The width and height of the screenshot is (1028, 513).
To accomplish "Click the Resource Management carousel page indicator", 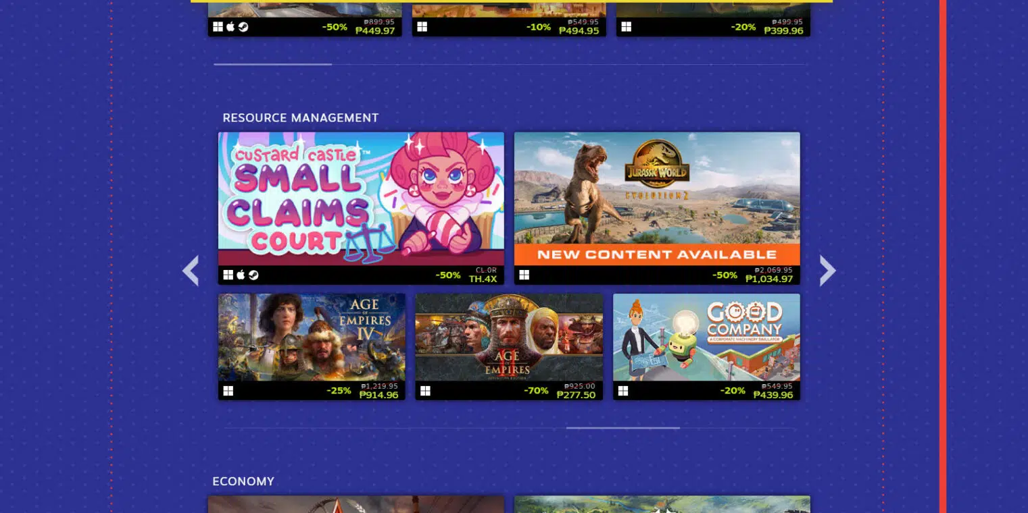I will (x=622, y=428).
